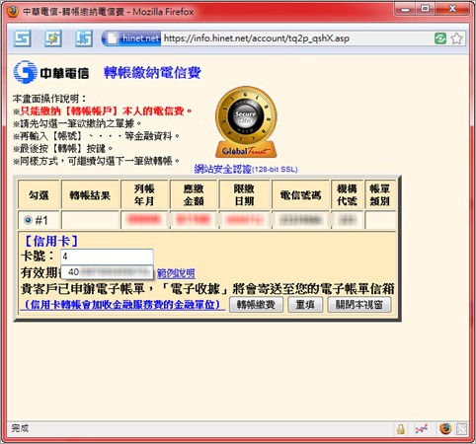Image resolution: width=476 pixels, height=444 pixels.
Task: Click the 轉帳繳費 pay button
Action: click(256, 305)
